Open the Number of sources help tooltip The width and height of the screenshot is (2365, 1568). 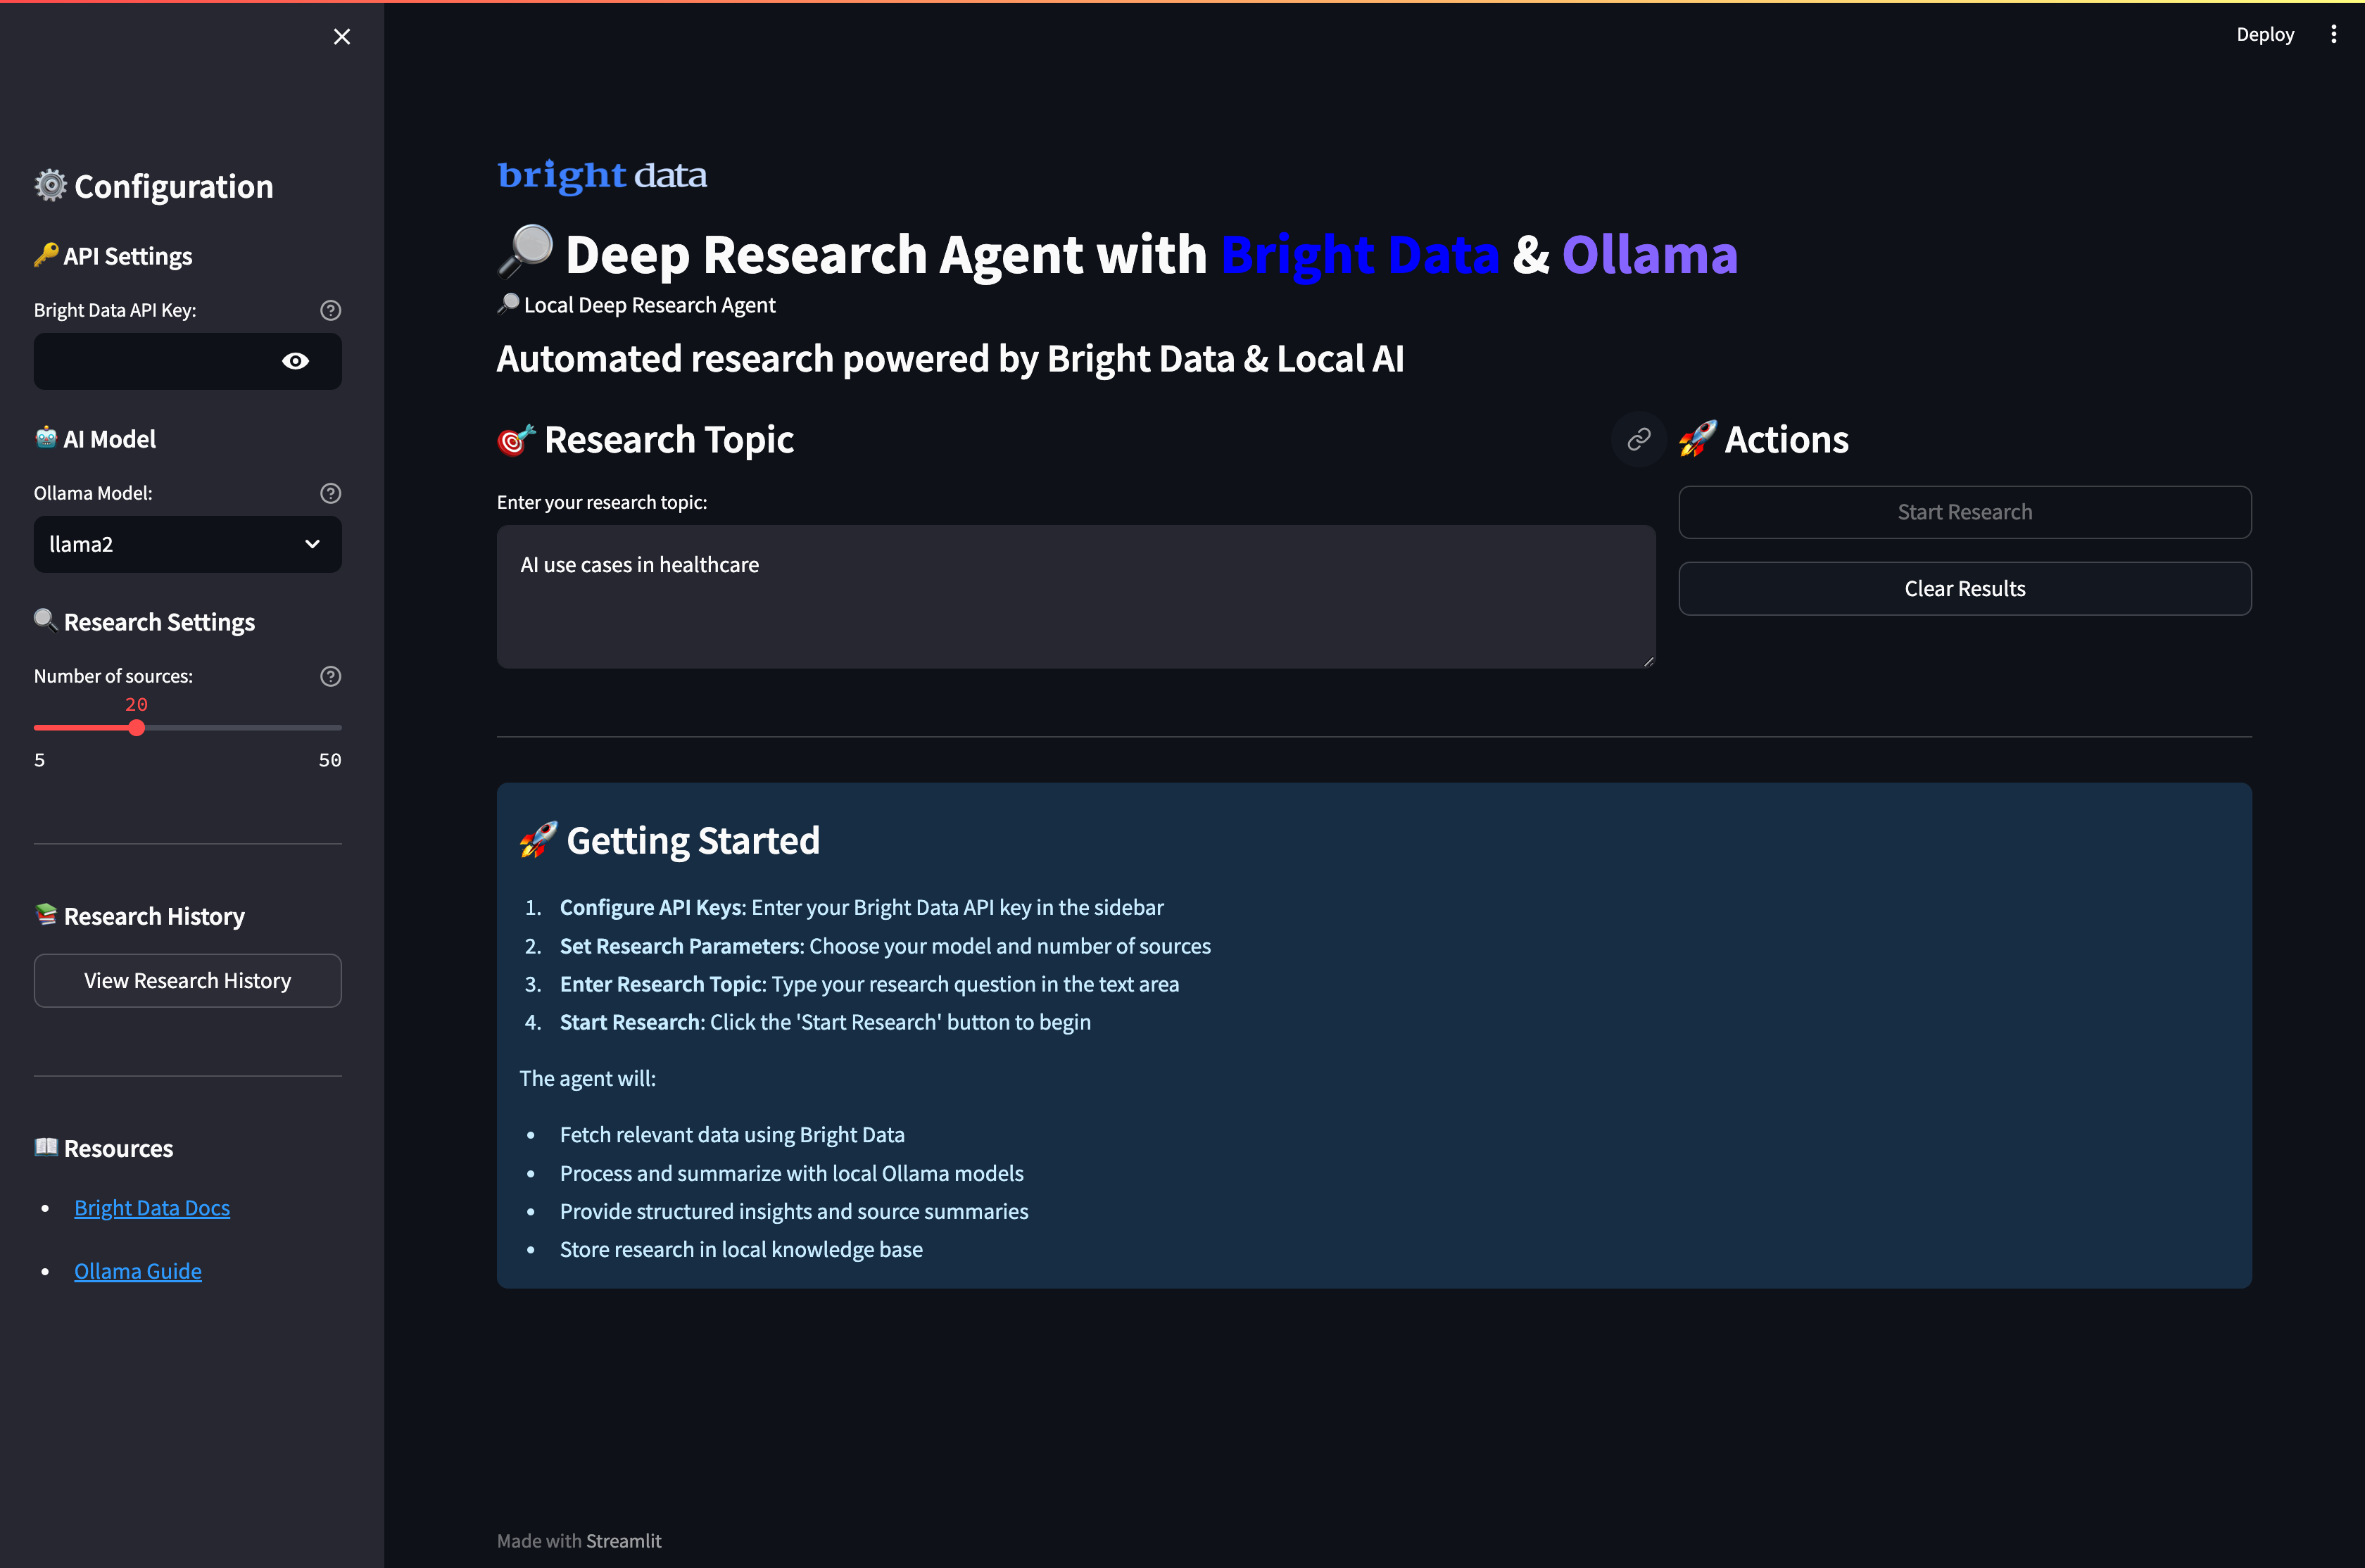pyautogui.click(x=330, y=676)
